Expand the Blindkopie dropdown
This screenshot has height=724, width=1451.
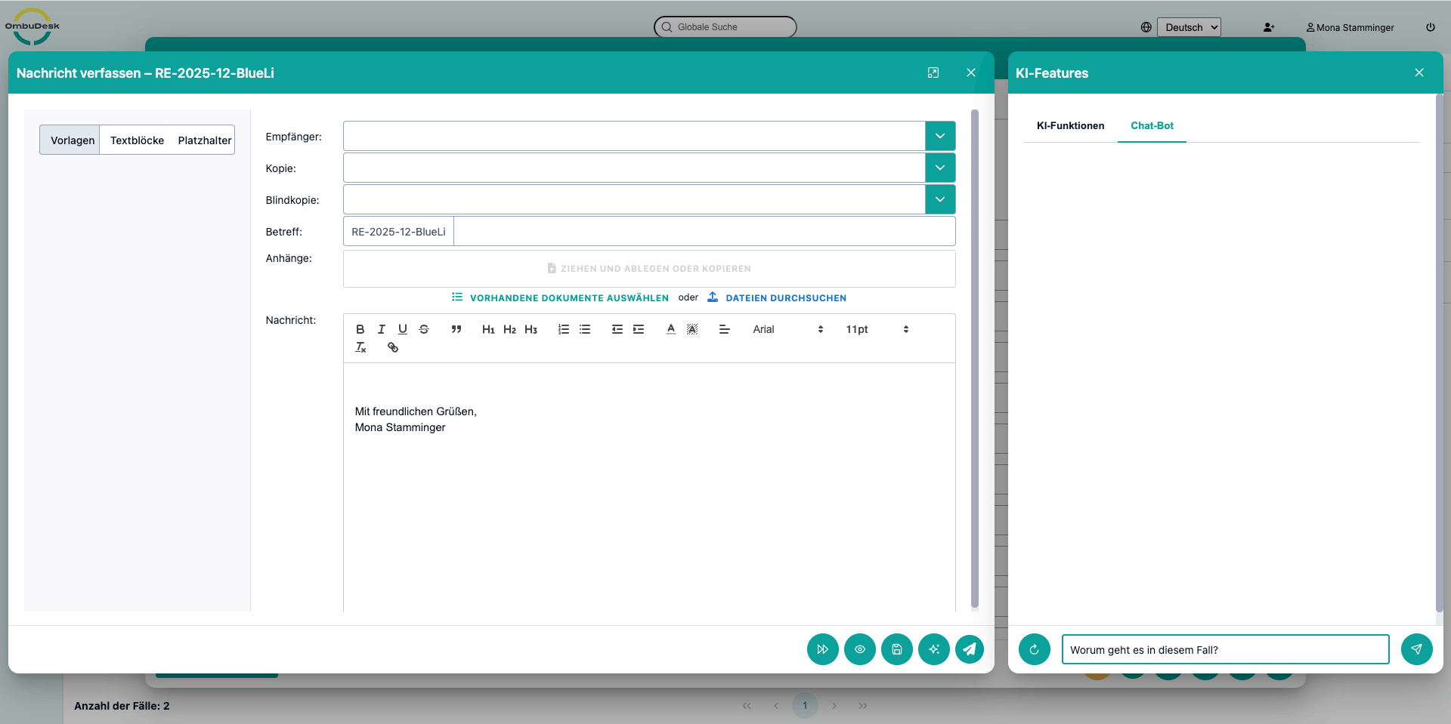[939, 199]
